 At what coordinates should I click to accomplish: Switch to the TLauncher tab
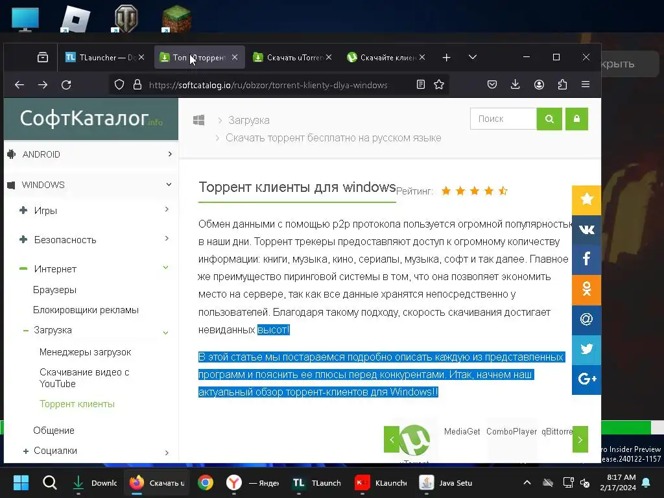(101, 57)
